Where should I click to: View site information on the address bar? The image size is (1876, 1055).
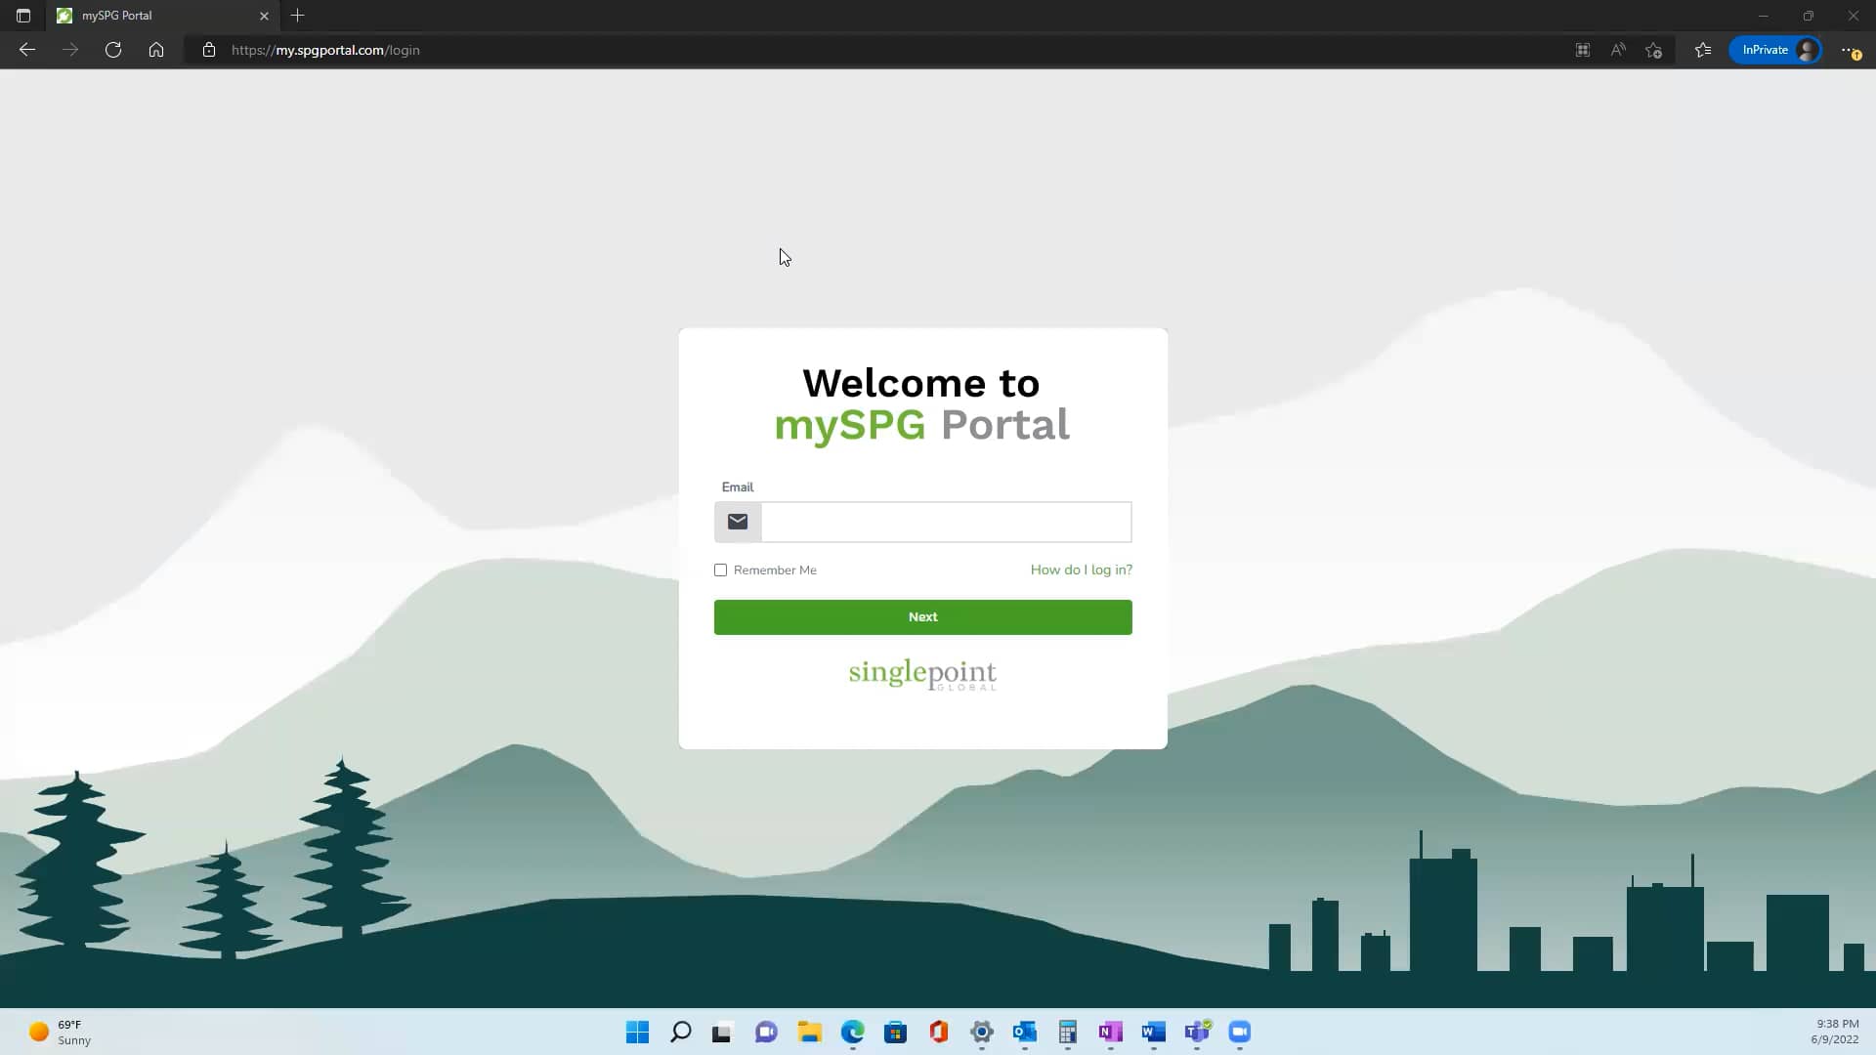pos(208,50)
